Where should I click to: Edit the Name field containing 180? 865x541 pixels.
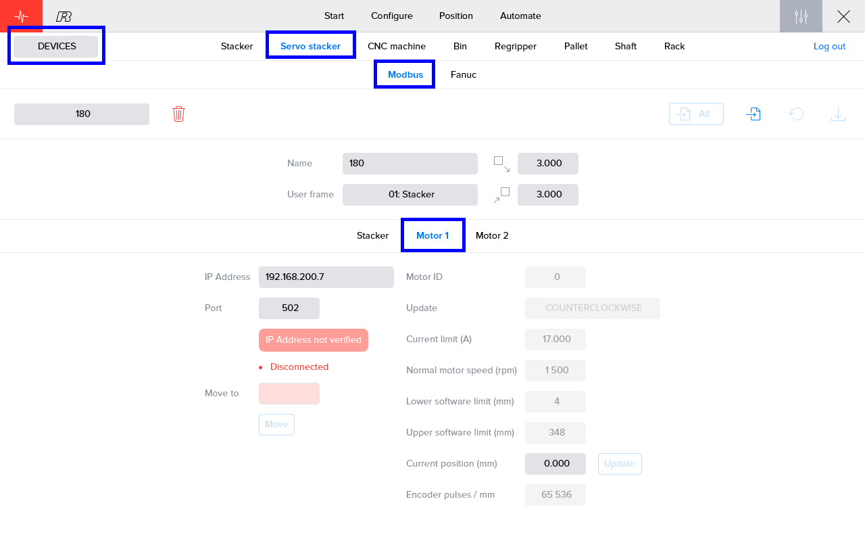[410, 164]
